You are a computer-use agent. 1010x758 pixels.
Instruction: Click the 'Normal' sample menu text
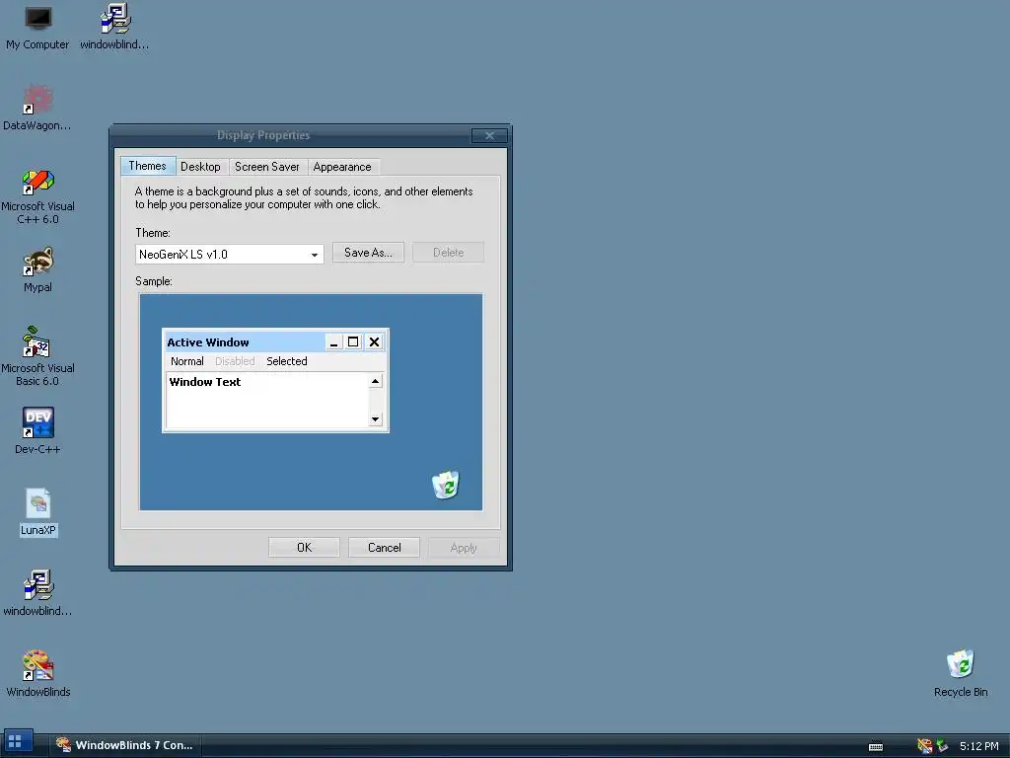click(x=186, y=361)
